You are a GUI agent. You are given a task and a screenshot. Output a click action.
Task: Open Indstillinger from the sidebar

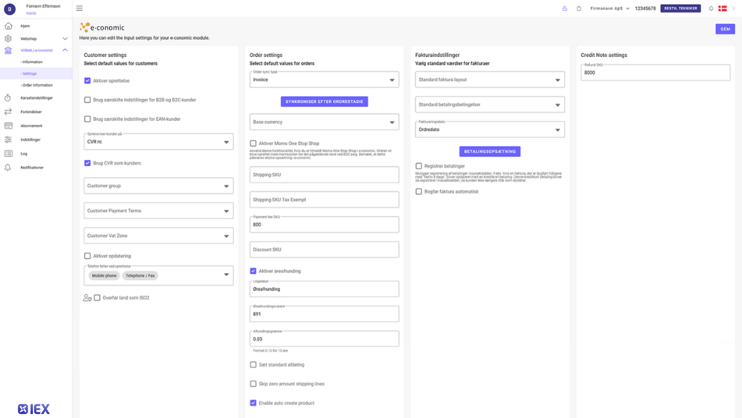(x=8, y=139)
